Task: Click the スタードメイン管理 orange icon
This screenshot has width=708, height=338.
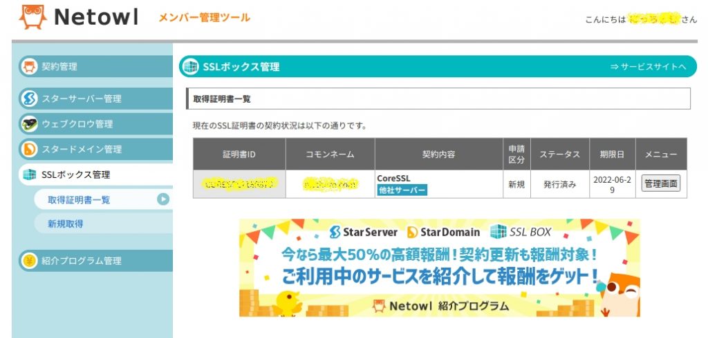Action: coord(29,149)
